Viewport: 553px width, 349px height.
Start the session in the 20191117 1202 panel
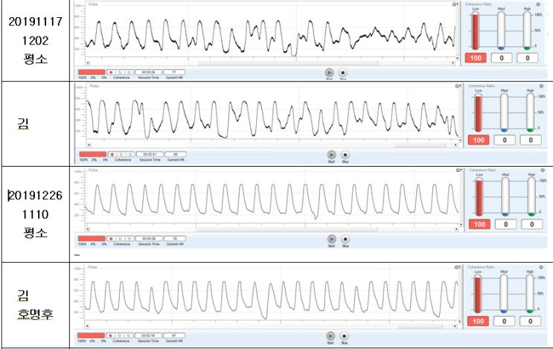329,73
